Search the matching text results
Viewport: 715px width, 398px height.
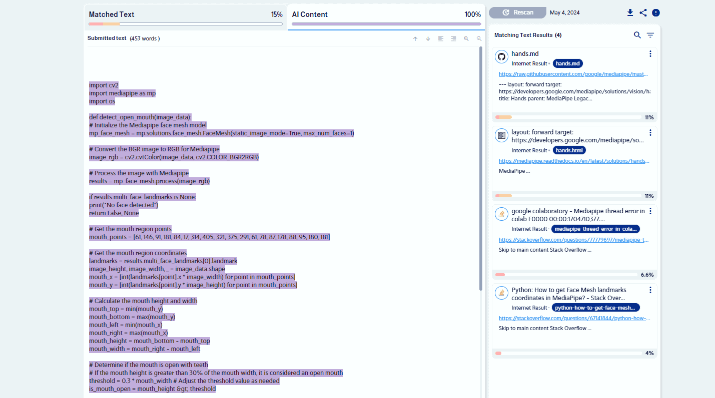coord(637,35)
